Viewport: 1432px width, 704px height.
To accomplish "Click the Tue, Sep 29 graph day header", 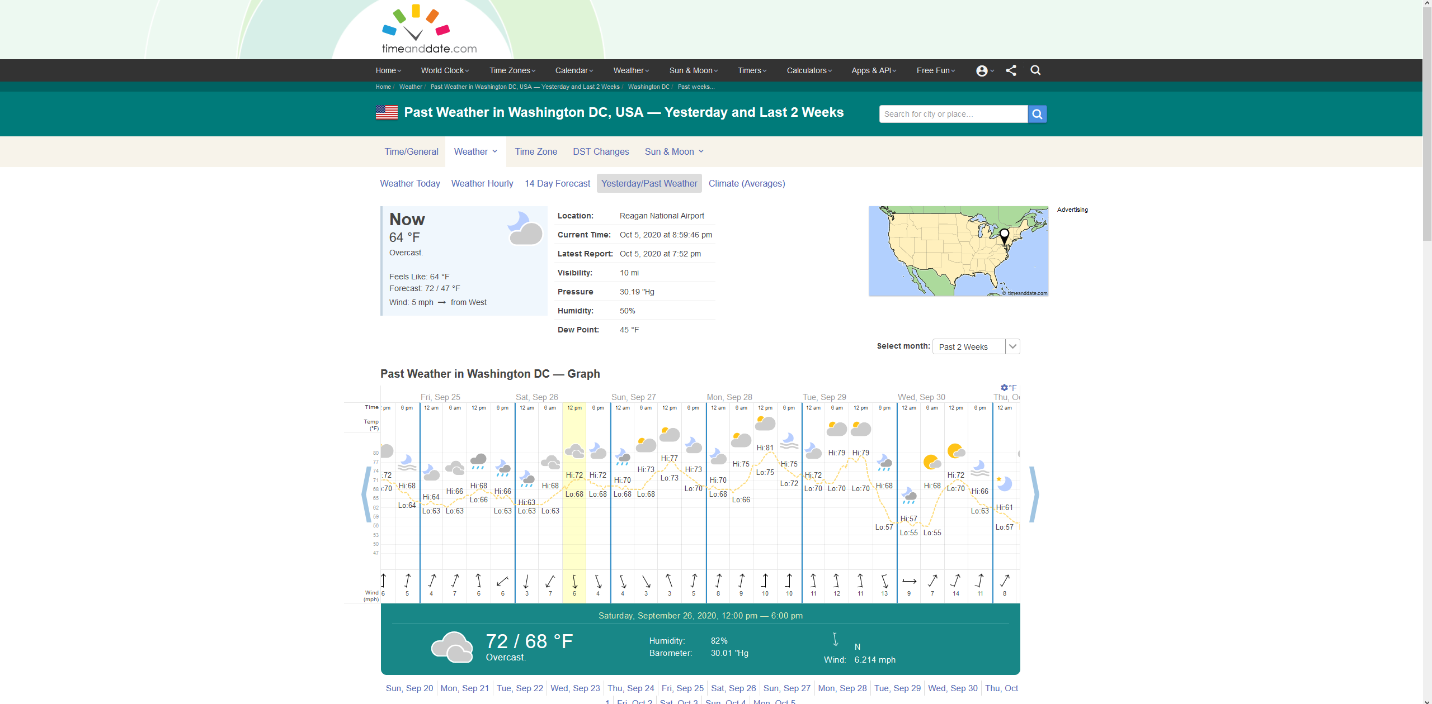I will click(824, 397).
